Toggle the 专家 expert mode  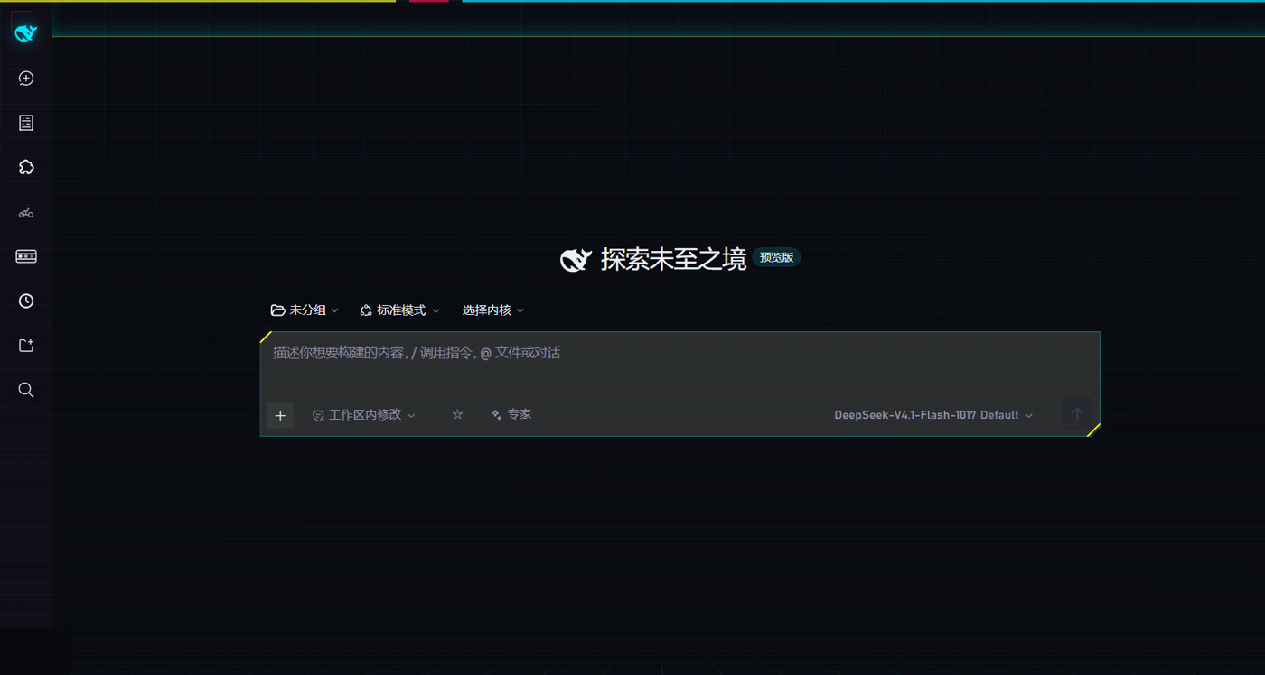pyautogui.click(x=511, y=414)
